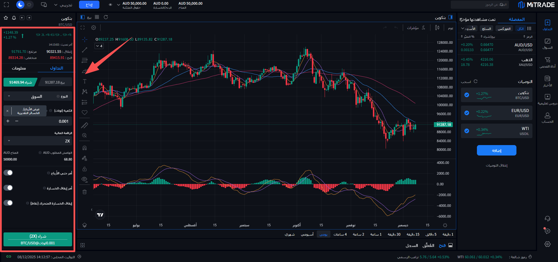Click the blue deposit button
This screenshot has width=558, height=262.
(89, 5)
